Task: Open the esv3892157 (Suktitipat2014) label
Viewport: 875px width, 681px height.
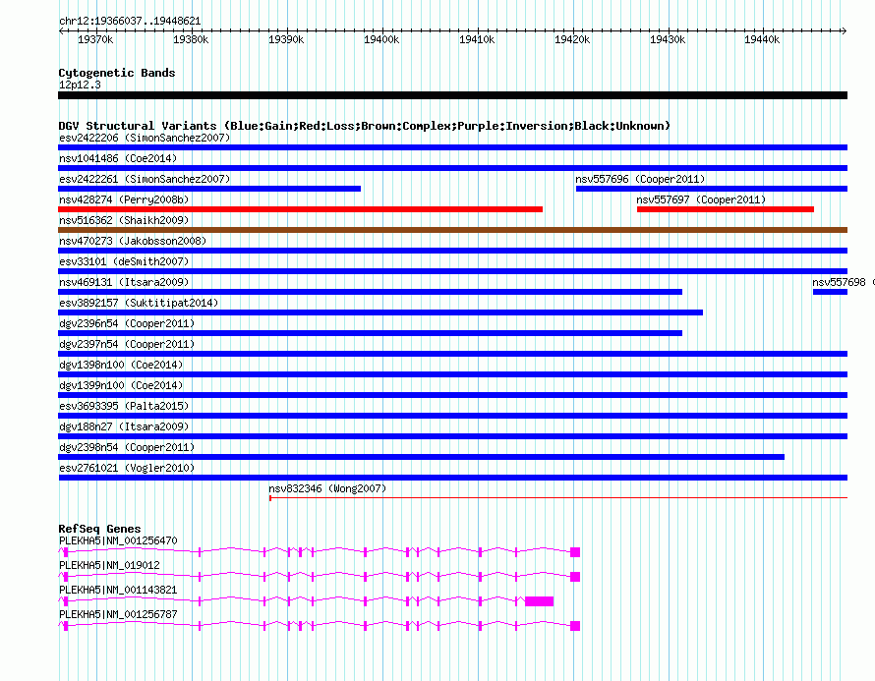Action: tap(139, 303)
